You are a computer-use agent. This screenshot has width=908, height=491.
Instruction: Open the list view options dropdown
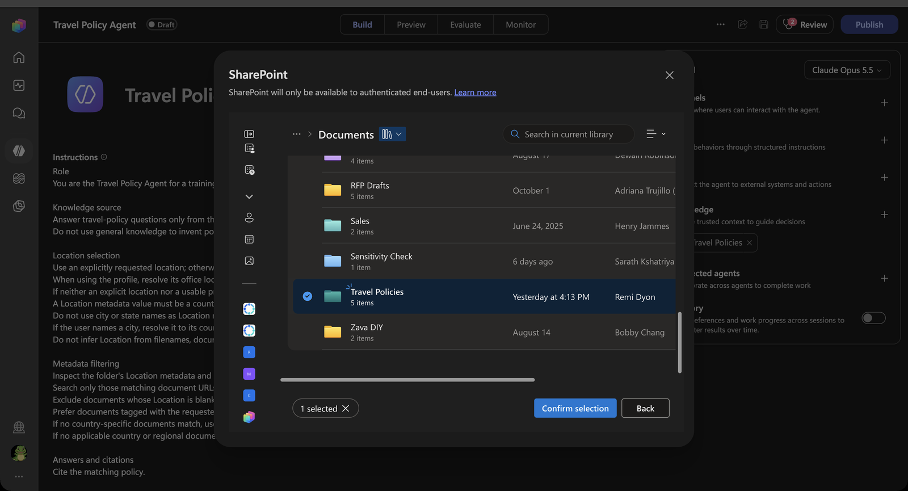(656, 134)
